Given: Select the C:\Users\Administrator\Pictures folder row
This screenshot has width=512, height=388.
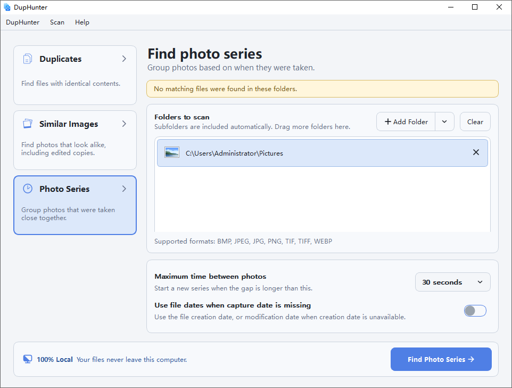Looking at the screenshot, I should 323,152.
